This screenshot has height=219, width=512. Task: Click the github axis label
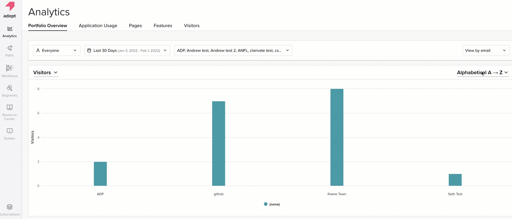coord(219,194)
